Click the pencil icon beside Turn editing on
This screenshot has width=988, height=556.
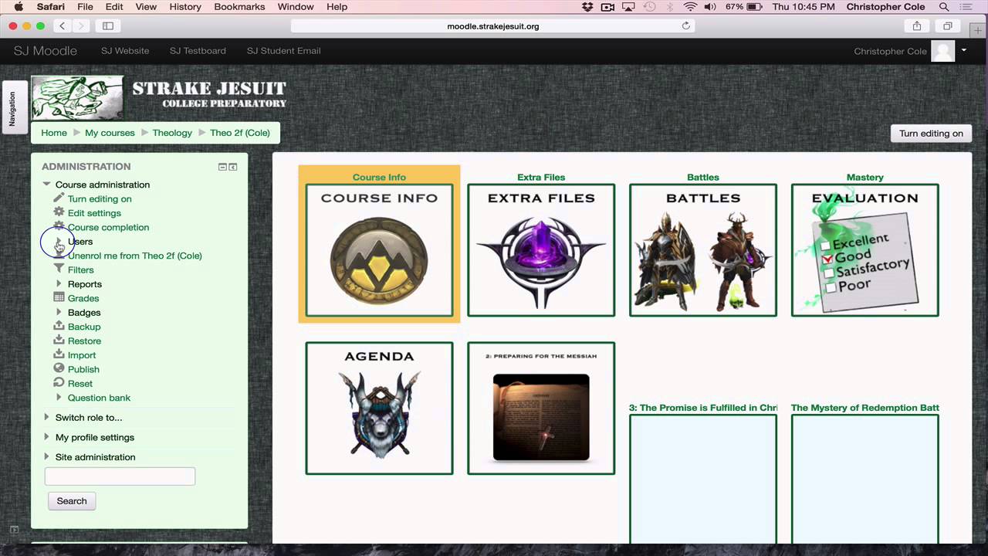(x=59, y=198)
